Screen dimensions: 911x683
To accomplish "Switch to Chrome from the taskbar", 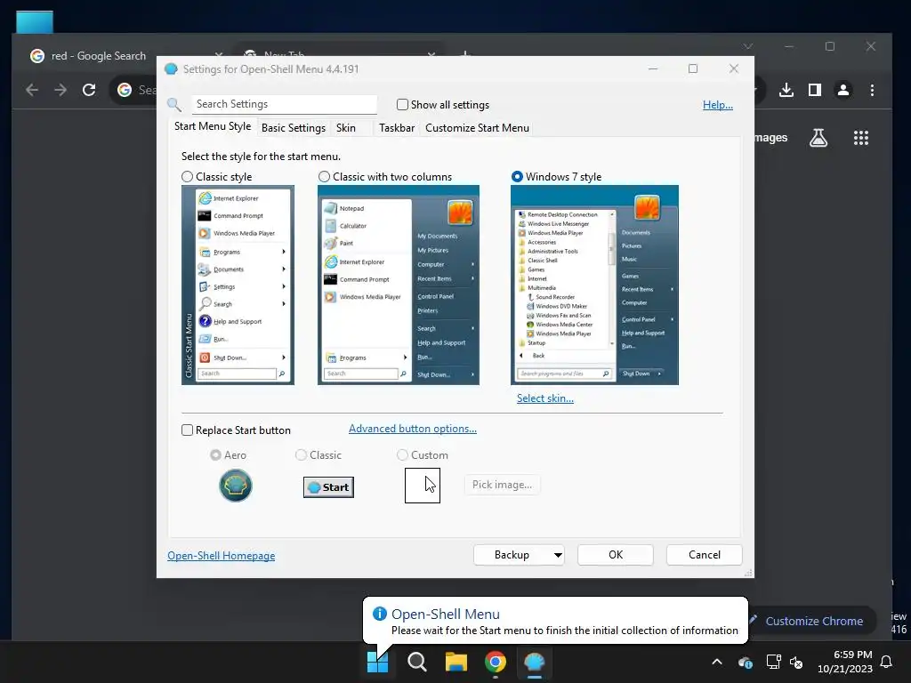I will coord(495,662).
